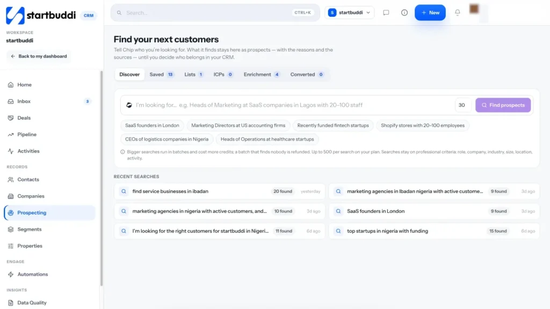Click the 11 found badge

pos(284,231)
